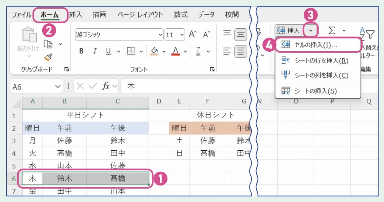The width and height of the screenshot is (384, 202).
Task: Switch to the データ tab
Action: (206, 14)
